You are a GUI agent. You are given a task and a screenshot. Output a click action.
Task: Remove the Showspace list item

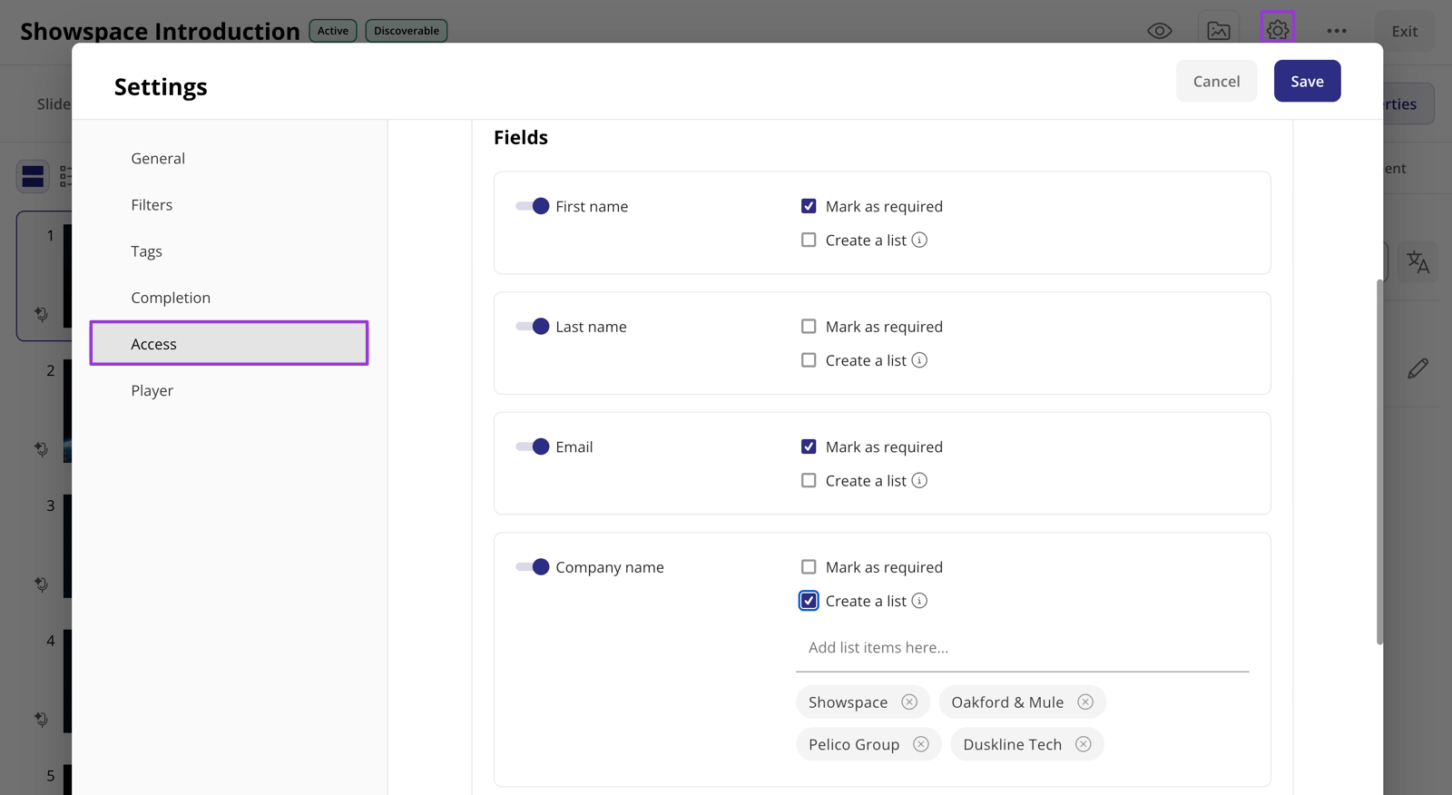[909, 702]
